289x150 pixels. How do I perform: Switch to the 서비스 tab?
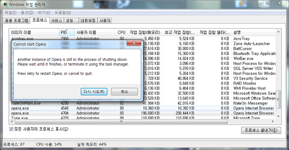pyautogui.click(x=57, y=21)
